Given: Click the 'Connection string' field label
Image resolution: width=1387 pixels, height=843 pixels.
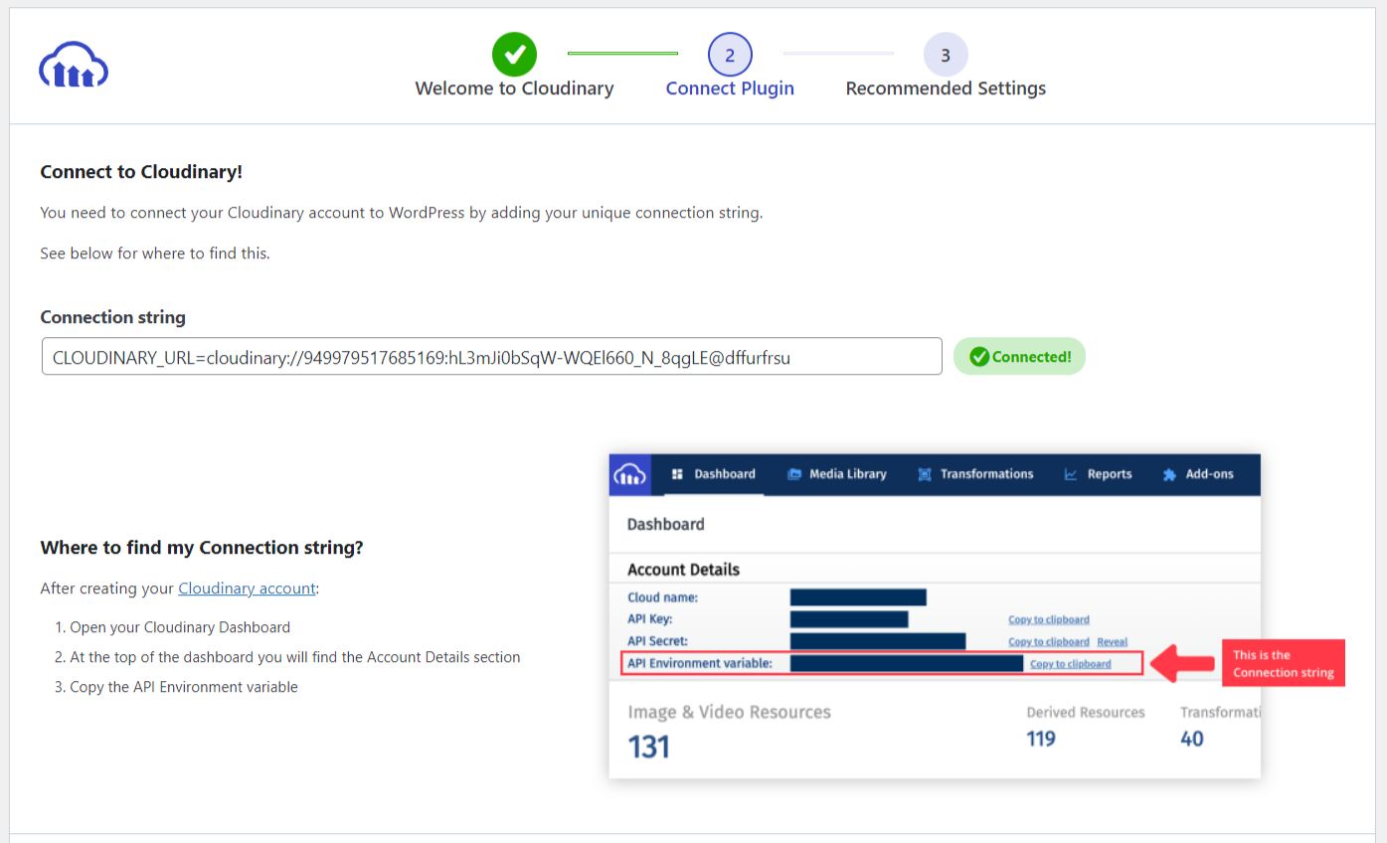Looking at the screenshot, I should pyautogui.click(x=112, y=318).
